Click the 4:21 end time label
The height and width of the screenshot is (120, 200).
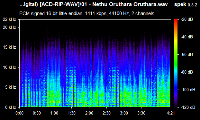171,113
